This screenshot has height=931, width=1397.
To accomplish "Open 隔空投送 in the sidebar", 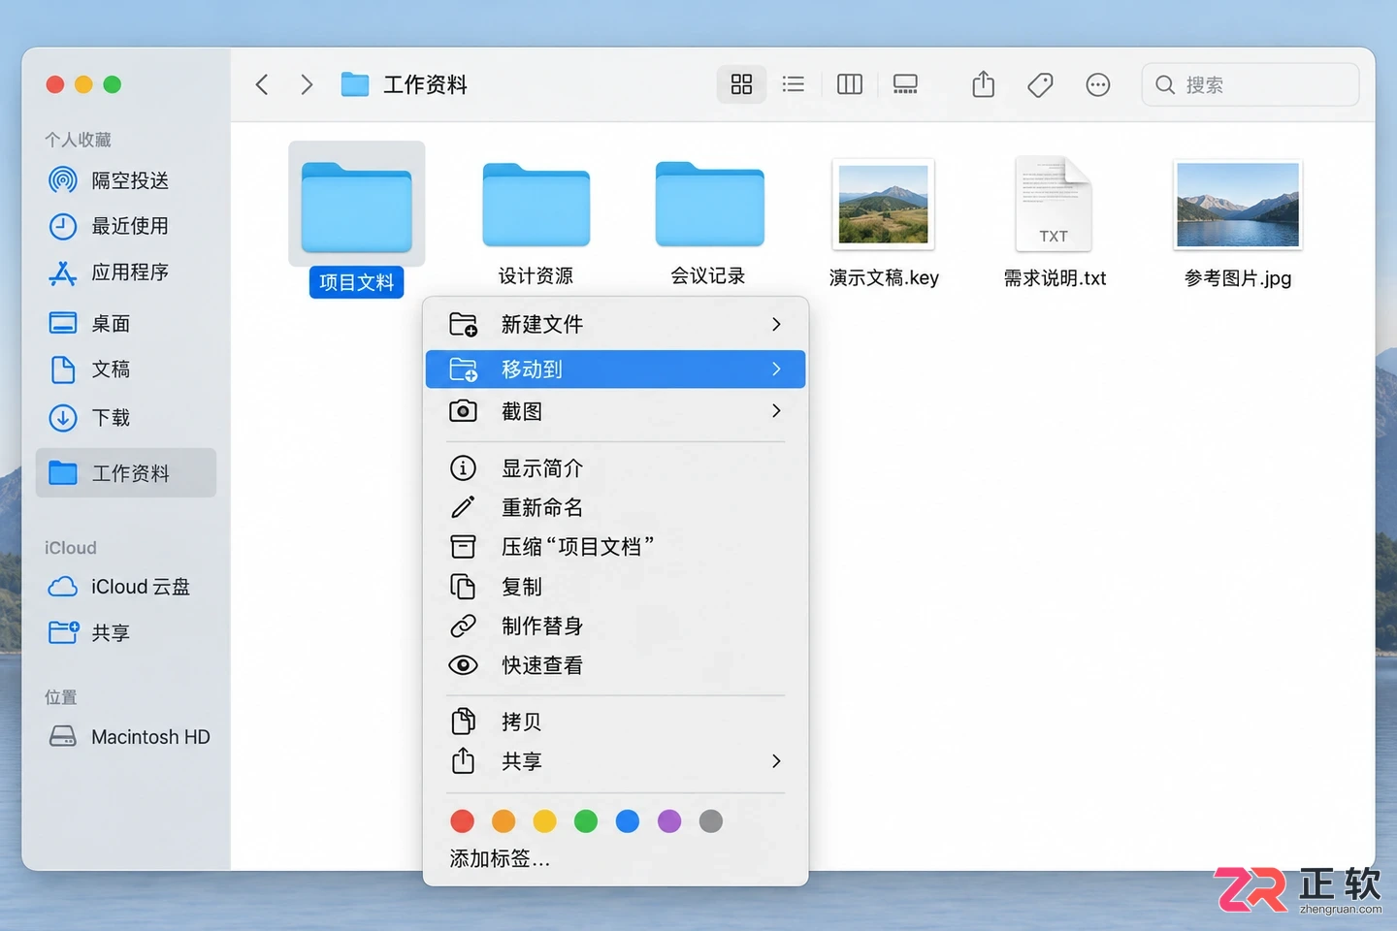I will (127, 180).
